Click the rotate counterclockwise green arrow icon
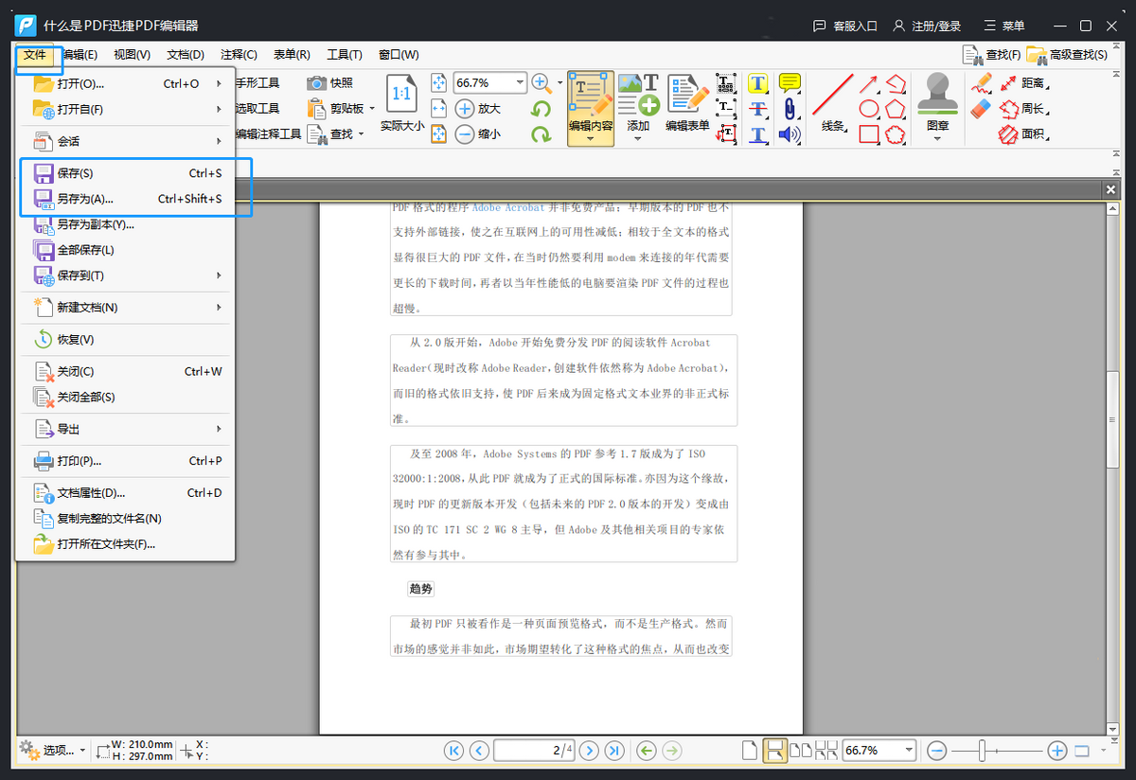This screenshot has height=780, width=1136. click(541, 110)
